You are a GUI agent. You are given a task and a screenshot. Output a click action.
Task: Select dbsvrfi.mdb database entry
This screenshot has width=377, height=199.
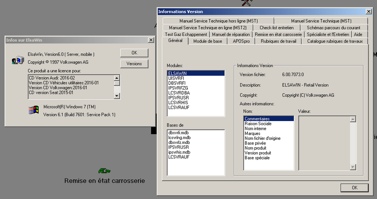click(196, 133)
